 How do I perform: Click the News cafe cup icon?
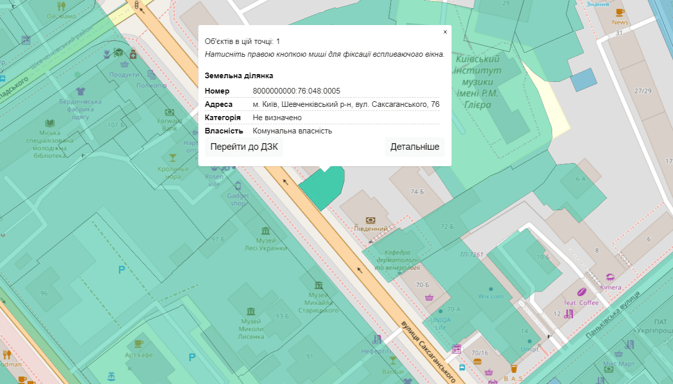(x=620, y=12)
